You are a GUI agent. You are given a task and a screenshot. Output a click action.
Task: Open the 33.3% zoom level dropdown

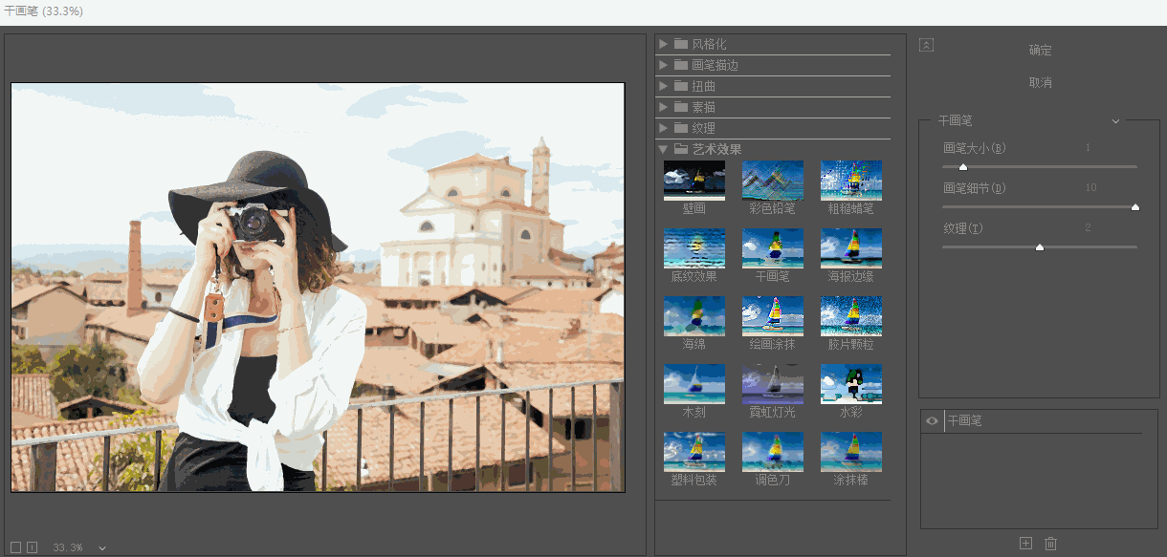[x=102, y=548]
